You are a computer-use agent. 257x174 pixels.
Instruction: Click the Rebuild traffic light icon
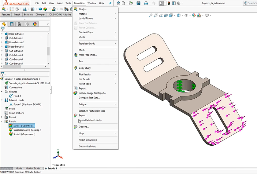pyautogui.click(x=169, y=3)
